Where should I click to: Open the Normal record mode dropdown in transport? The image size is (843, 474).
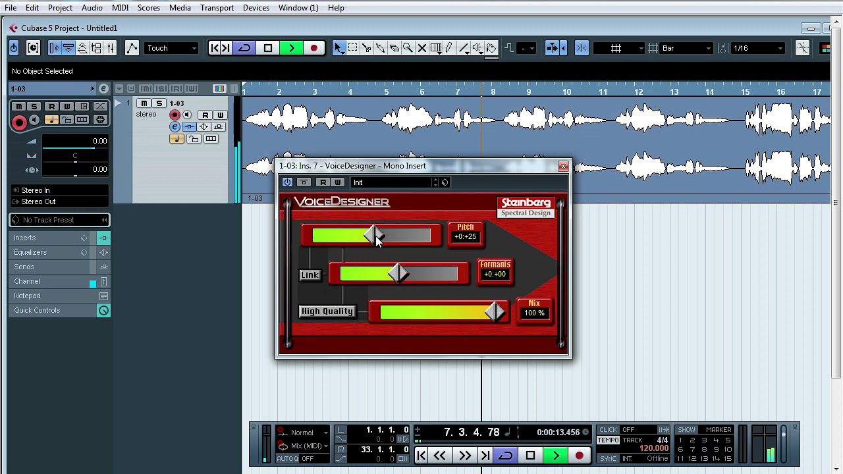click(303, 433)
